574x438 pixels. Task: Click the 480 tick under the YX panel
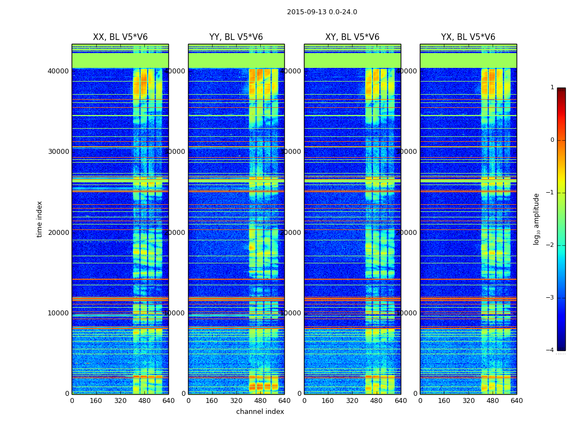(493, 401)
